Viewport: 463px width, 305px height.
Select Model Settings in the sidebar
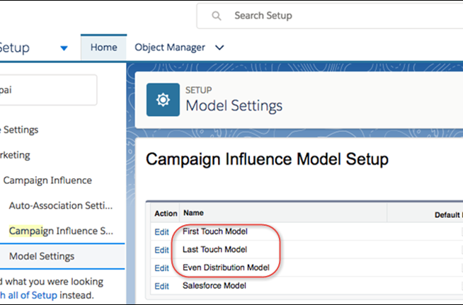(x=62, y=256)
